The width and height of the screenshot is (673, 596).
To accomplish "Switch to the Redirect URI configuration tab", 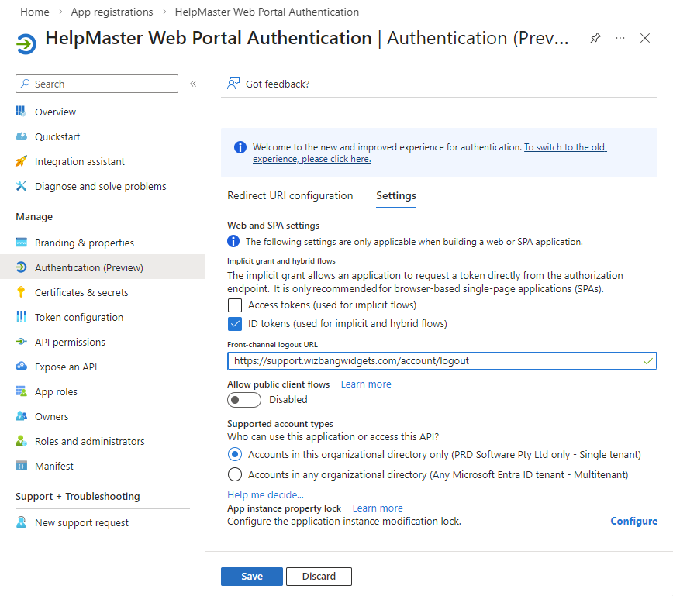I will [x=290, y=195].
